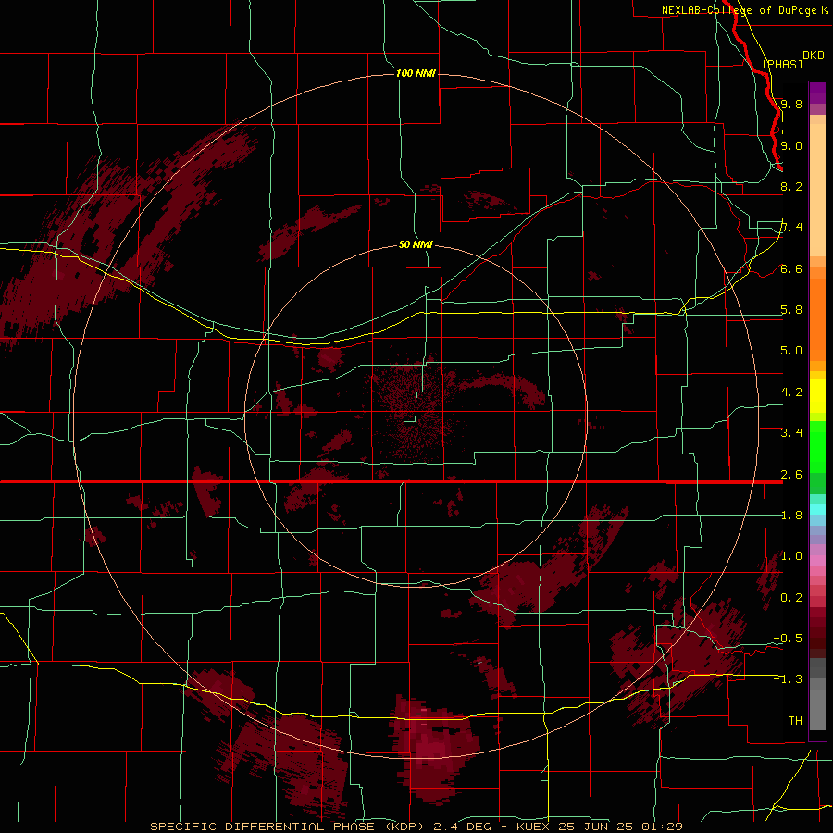Image resolution: width=833 pixels, height=833 pixels.
Task: Click the 8.2 value on the scale
Action: click(791, 186)
